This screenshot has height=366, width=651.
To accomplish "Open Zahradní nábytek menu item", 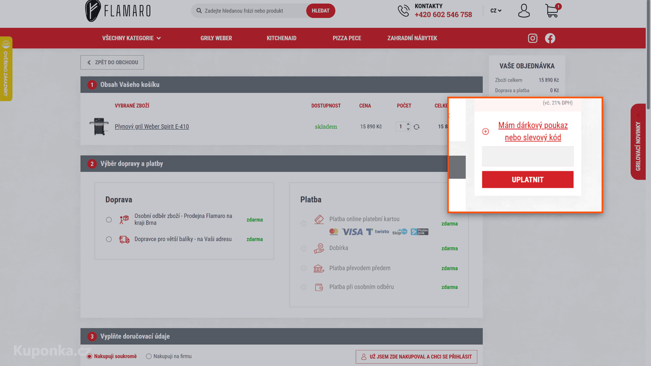I will 412,38.
